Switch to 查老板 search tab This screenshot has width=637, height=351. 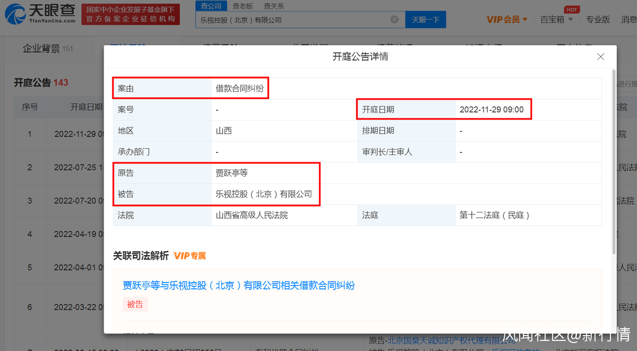click(x=243, y=6)
